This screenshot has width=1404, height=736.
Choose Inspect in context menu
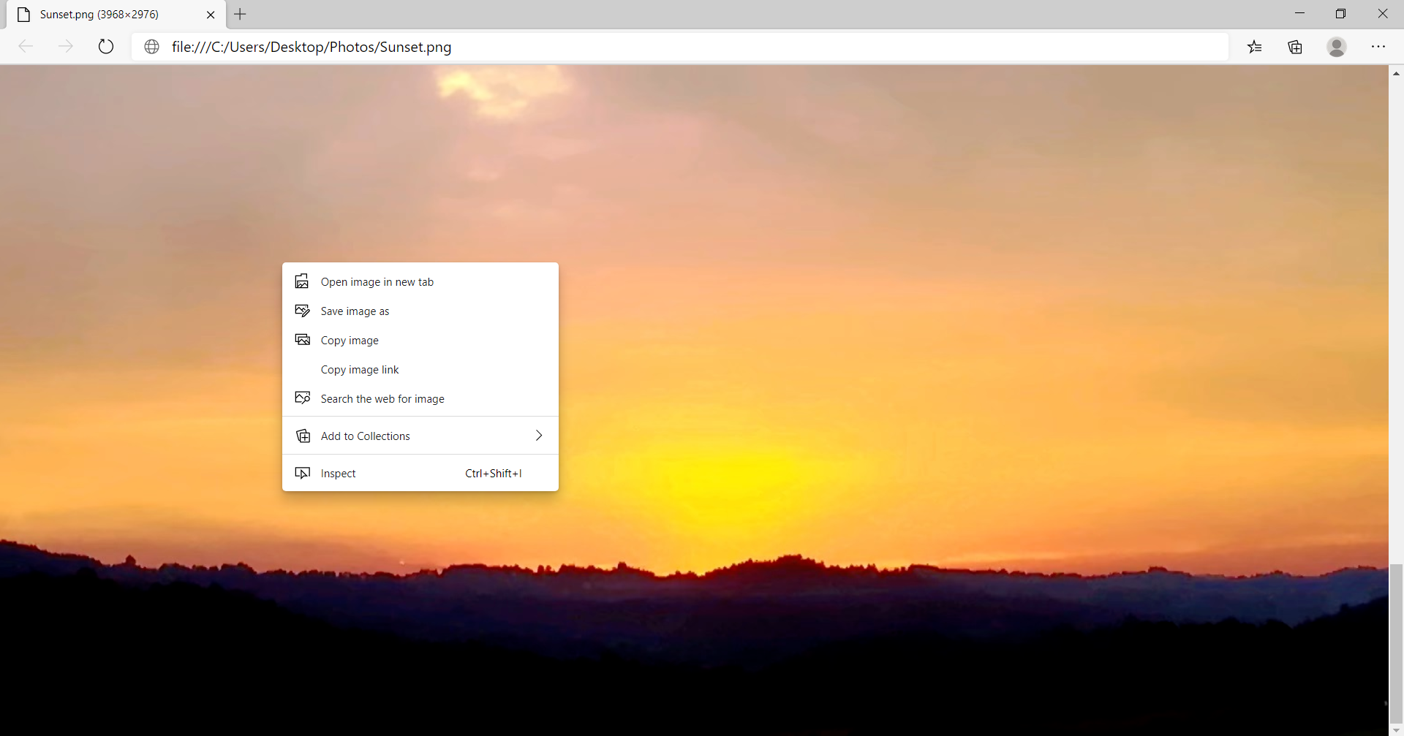click(x=338, y=474)
